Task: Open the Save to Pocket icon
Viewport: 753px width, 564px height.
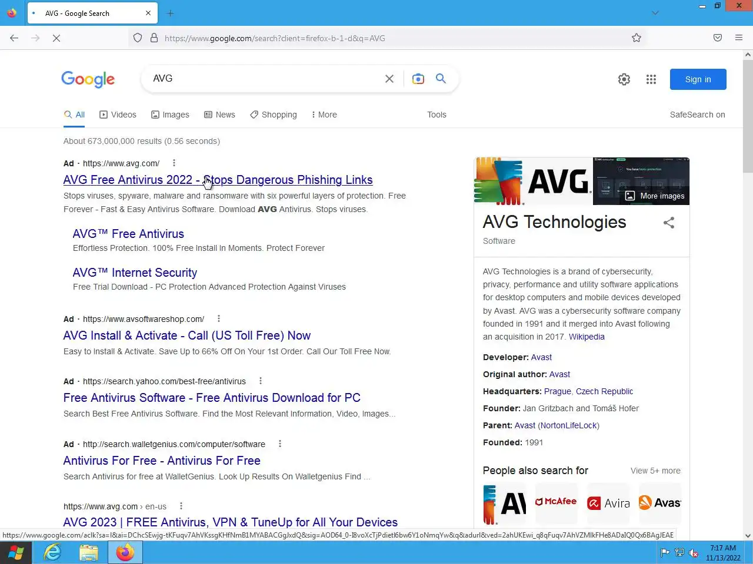Action: pyautogui.click(x=718, y=38)
